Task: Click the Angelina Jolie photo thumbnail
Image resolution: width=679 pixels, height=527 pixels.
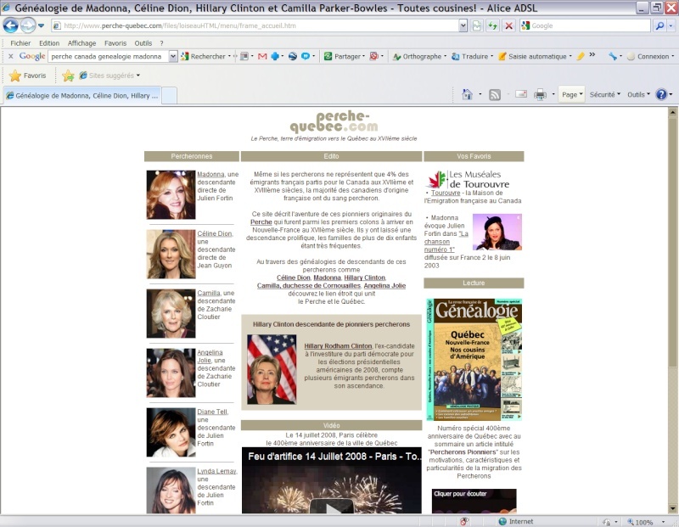Action: 171,373
